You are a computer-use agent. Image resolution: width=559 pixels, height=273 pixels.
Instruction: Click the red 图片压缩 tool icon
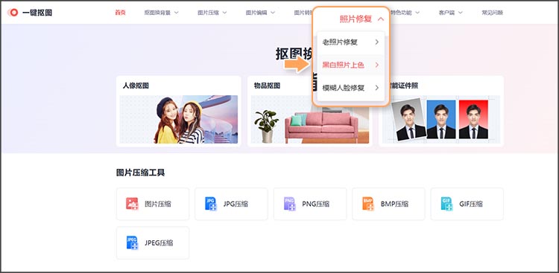point(132,204)
